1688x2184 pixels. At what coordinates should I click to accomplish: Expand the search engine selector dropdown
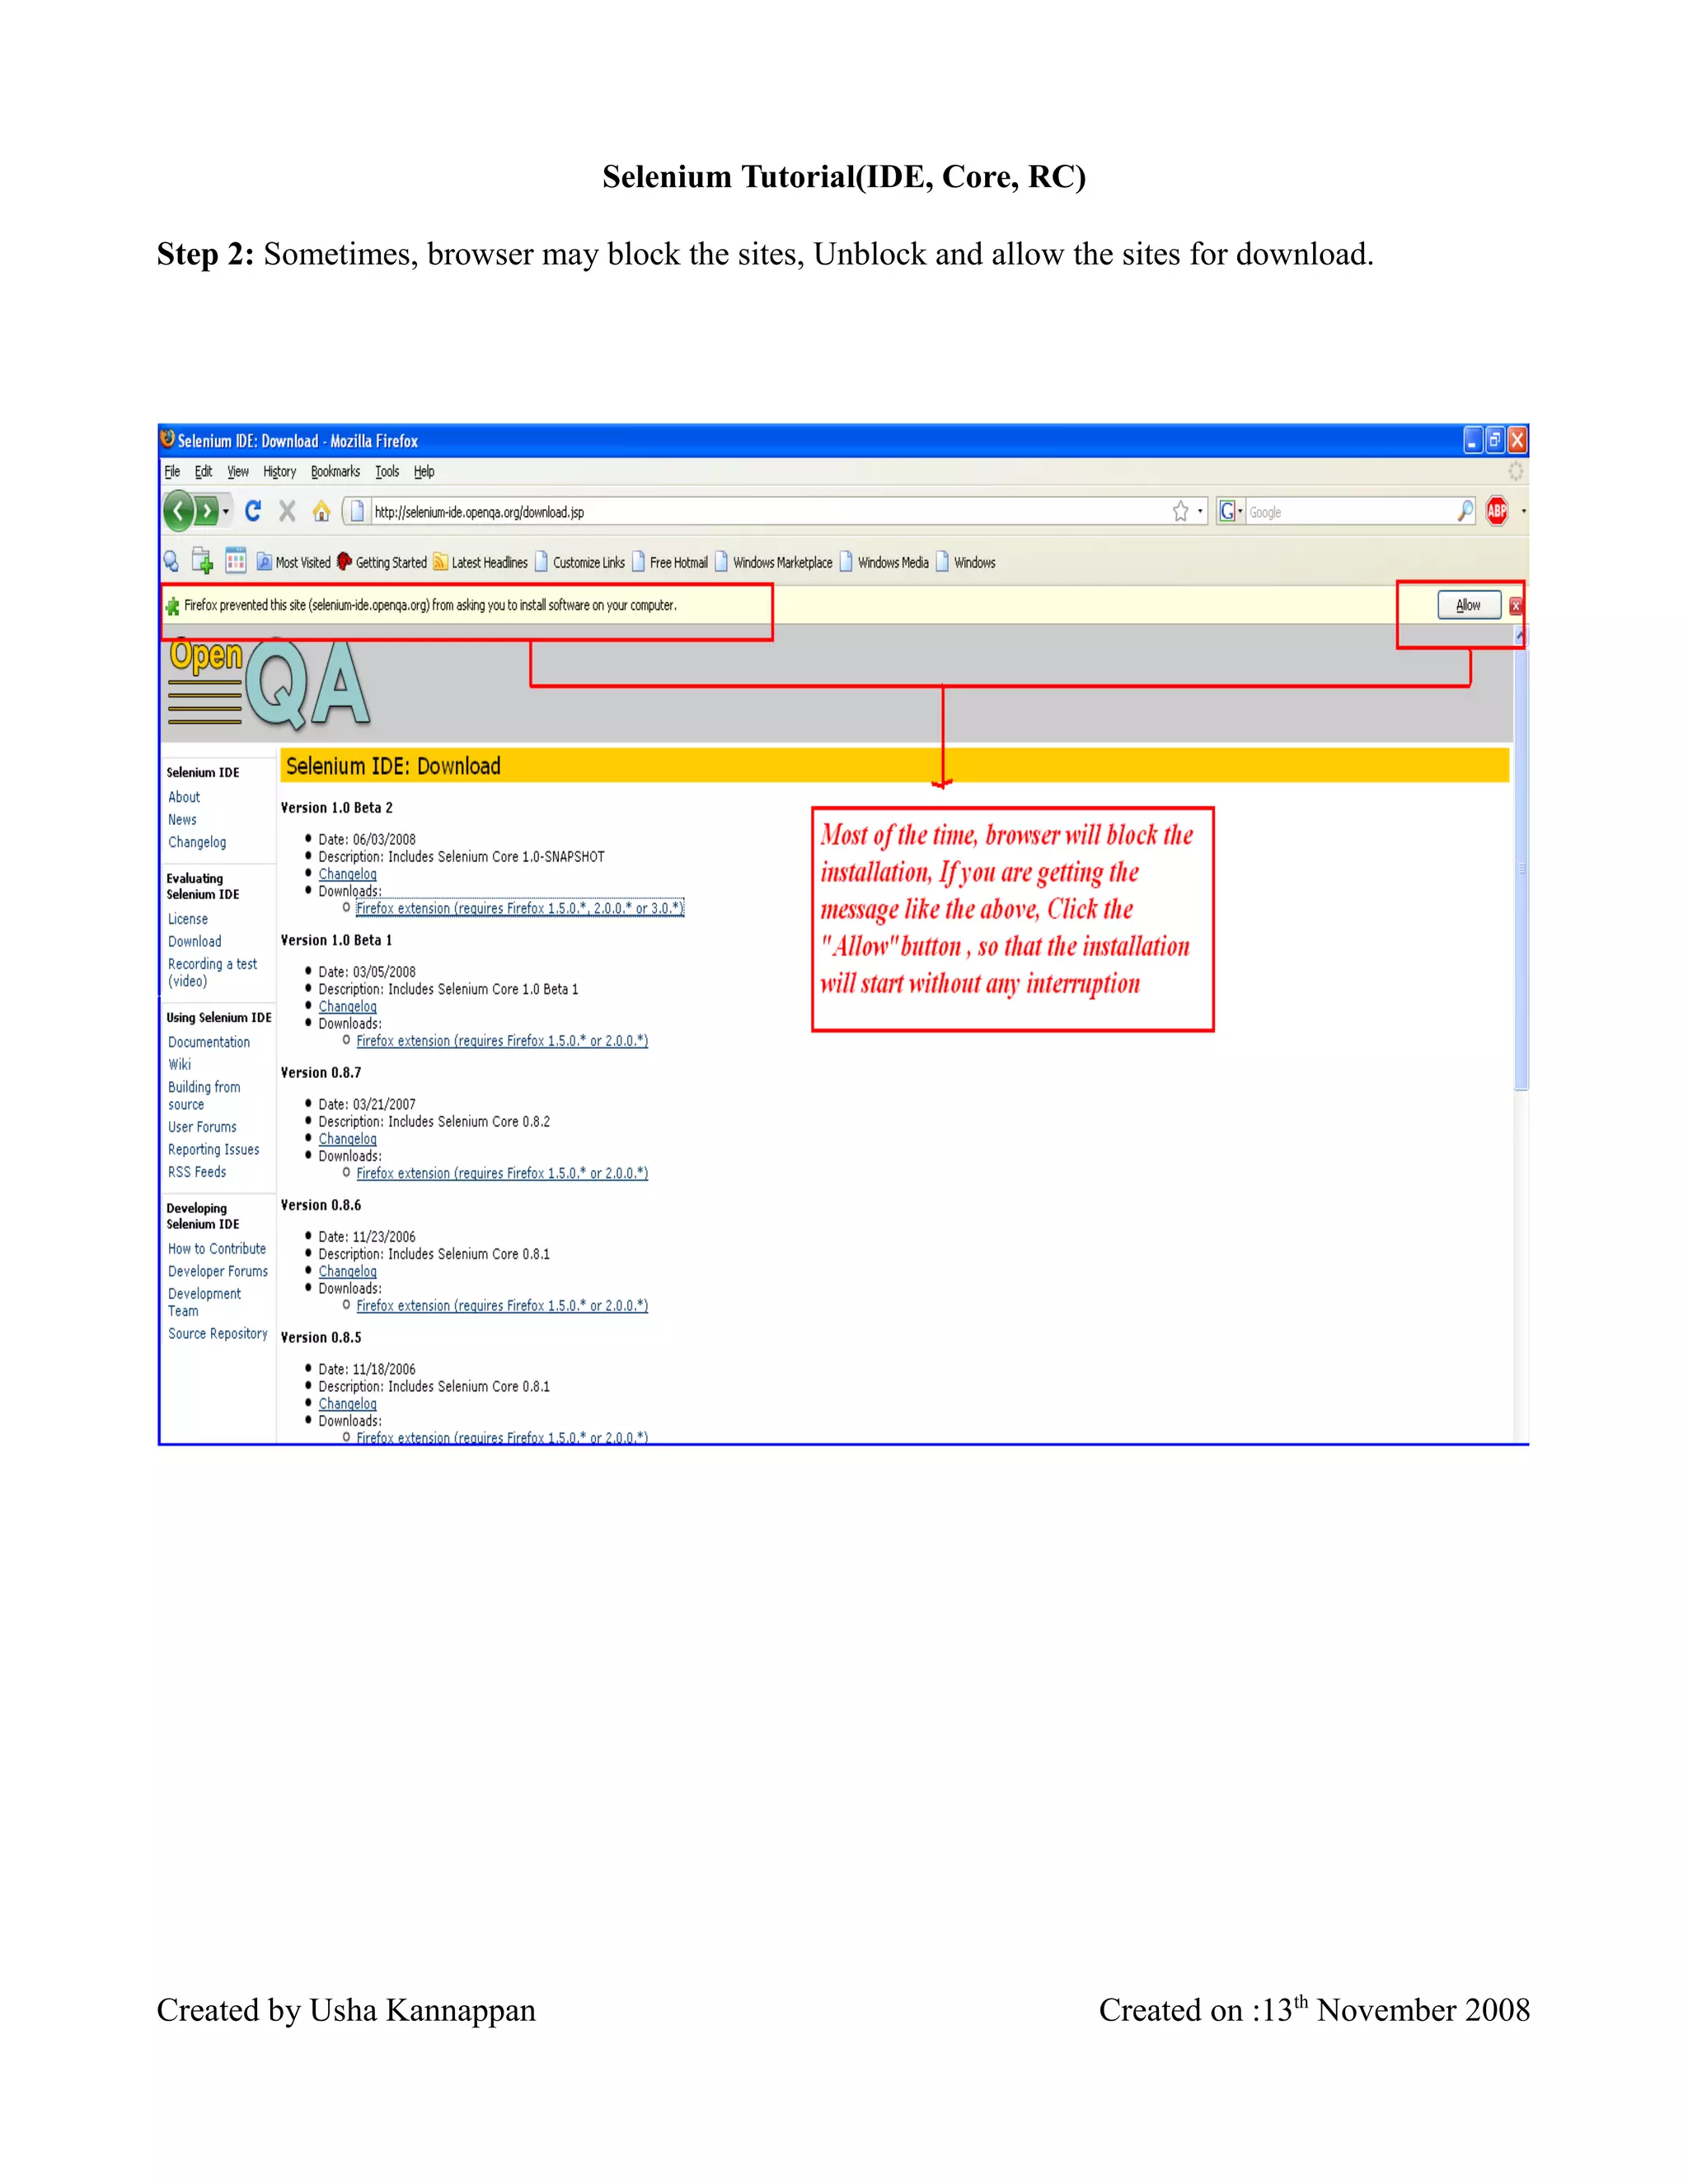[1240, 511]
